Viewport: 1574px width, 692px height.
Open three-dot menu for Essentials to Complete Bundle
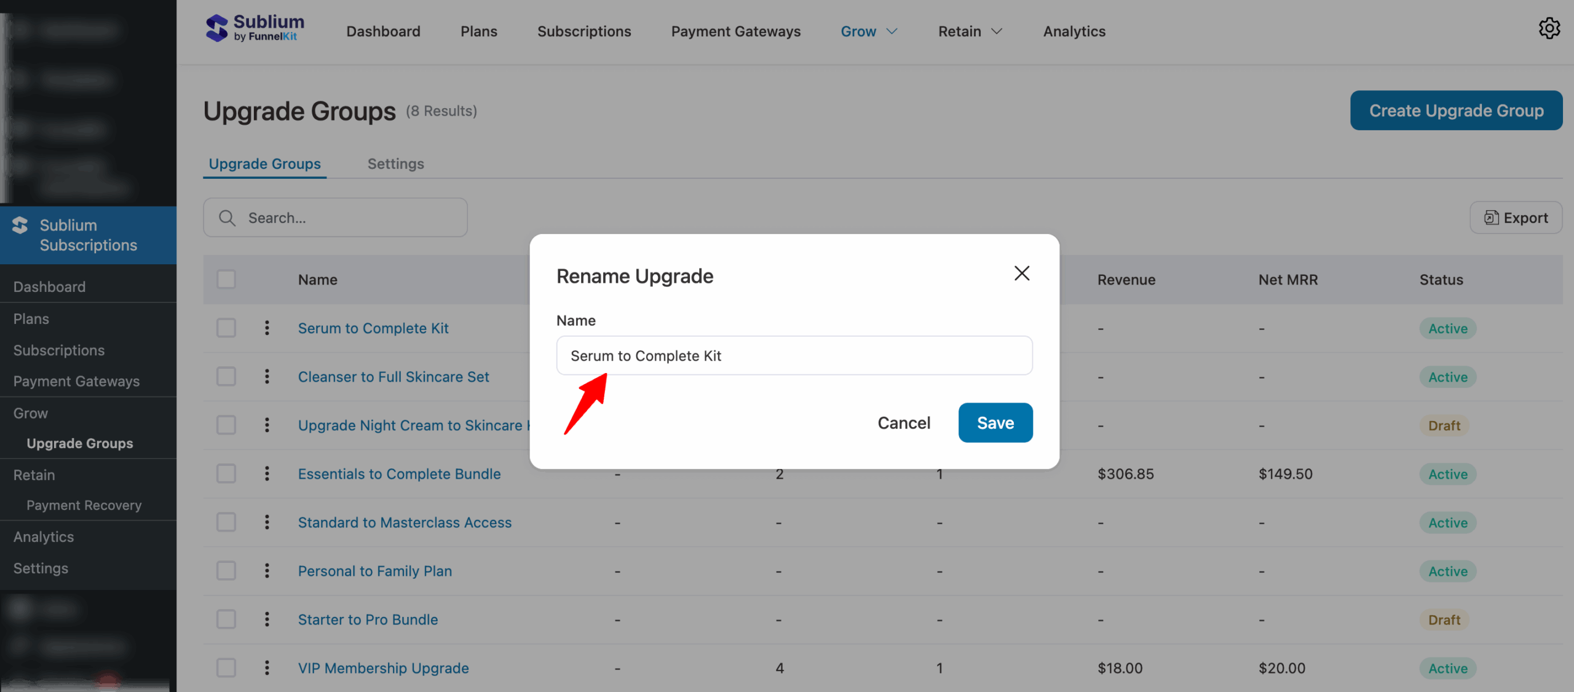point(267,474)
